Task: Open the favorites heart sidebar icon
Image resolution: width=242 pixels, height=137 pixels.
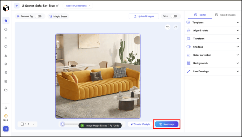Action: click(x=6, y=47)
